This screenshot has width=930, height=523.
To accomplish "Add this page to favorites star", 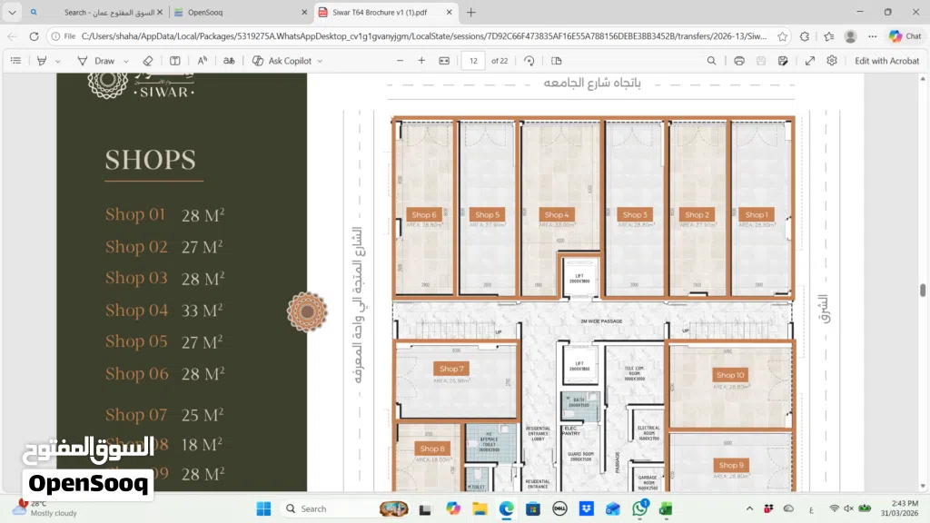I will pos(782,36).
